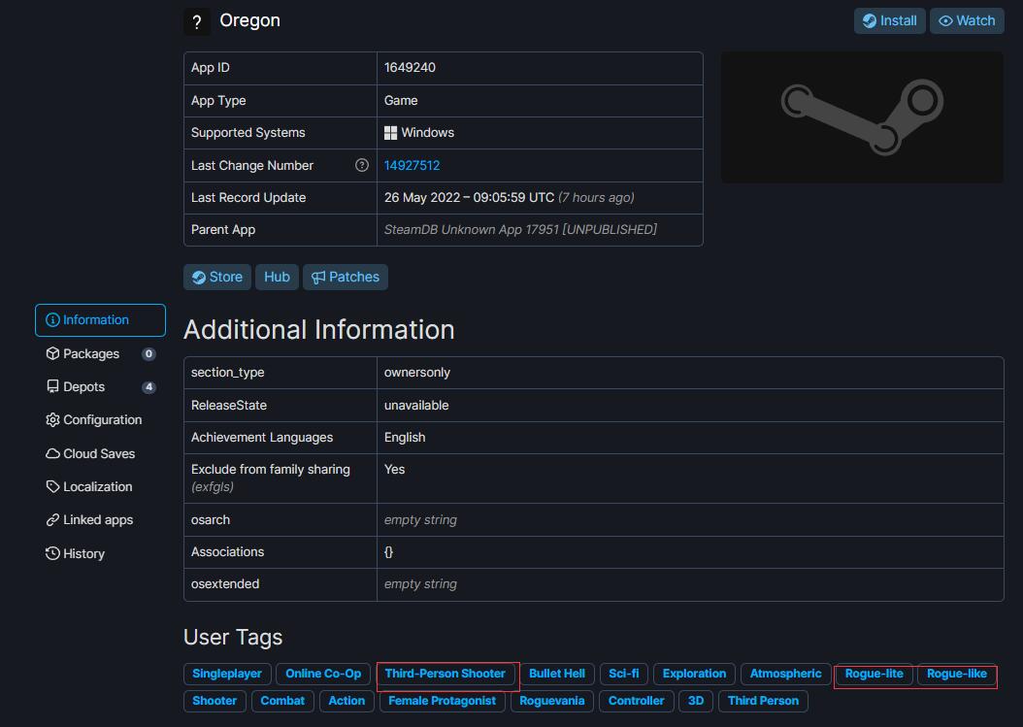This screenshot has height=727, width=1023.
Task: Click the Third-Person Shooter user tag
Action: pos(445,674)
